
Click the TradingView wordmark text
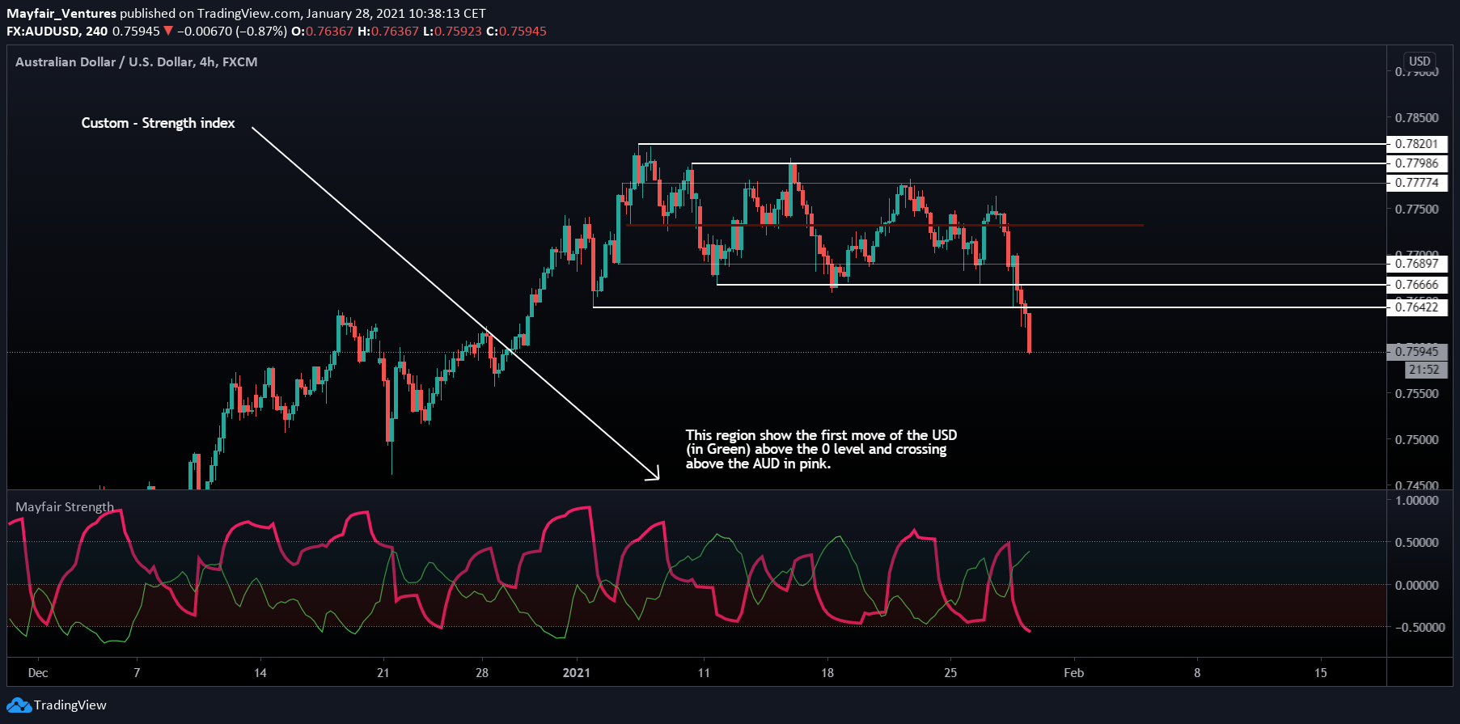[x=70, y=705]
